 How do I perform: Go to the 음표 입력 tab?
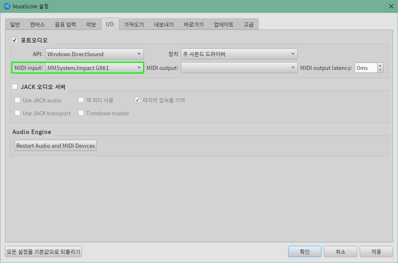pyautogui.click(x=65, y=25)
